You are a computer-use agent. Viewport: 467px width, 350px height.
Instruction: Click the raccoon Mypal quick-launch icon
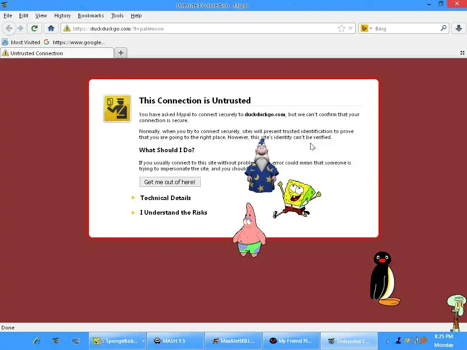[56, 341]
